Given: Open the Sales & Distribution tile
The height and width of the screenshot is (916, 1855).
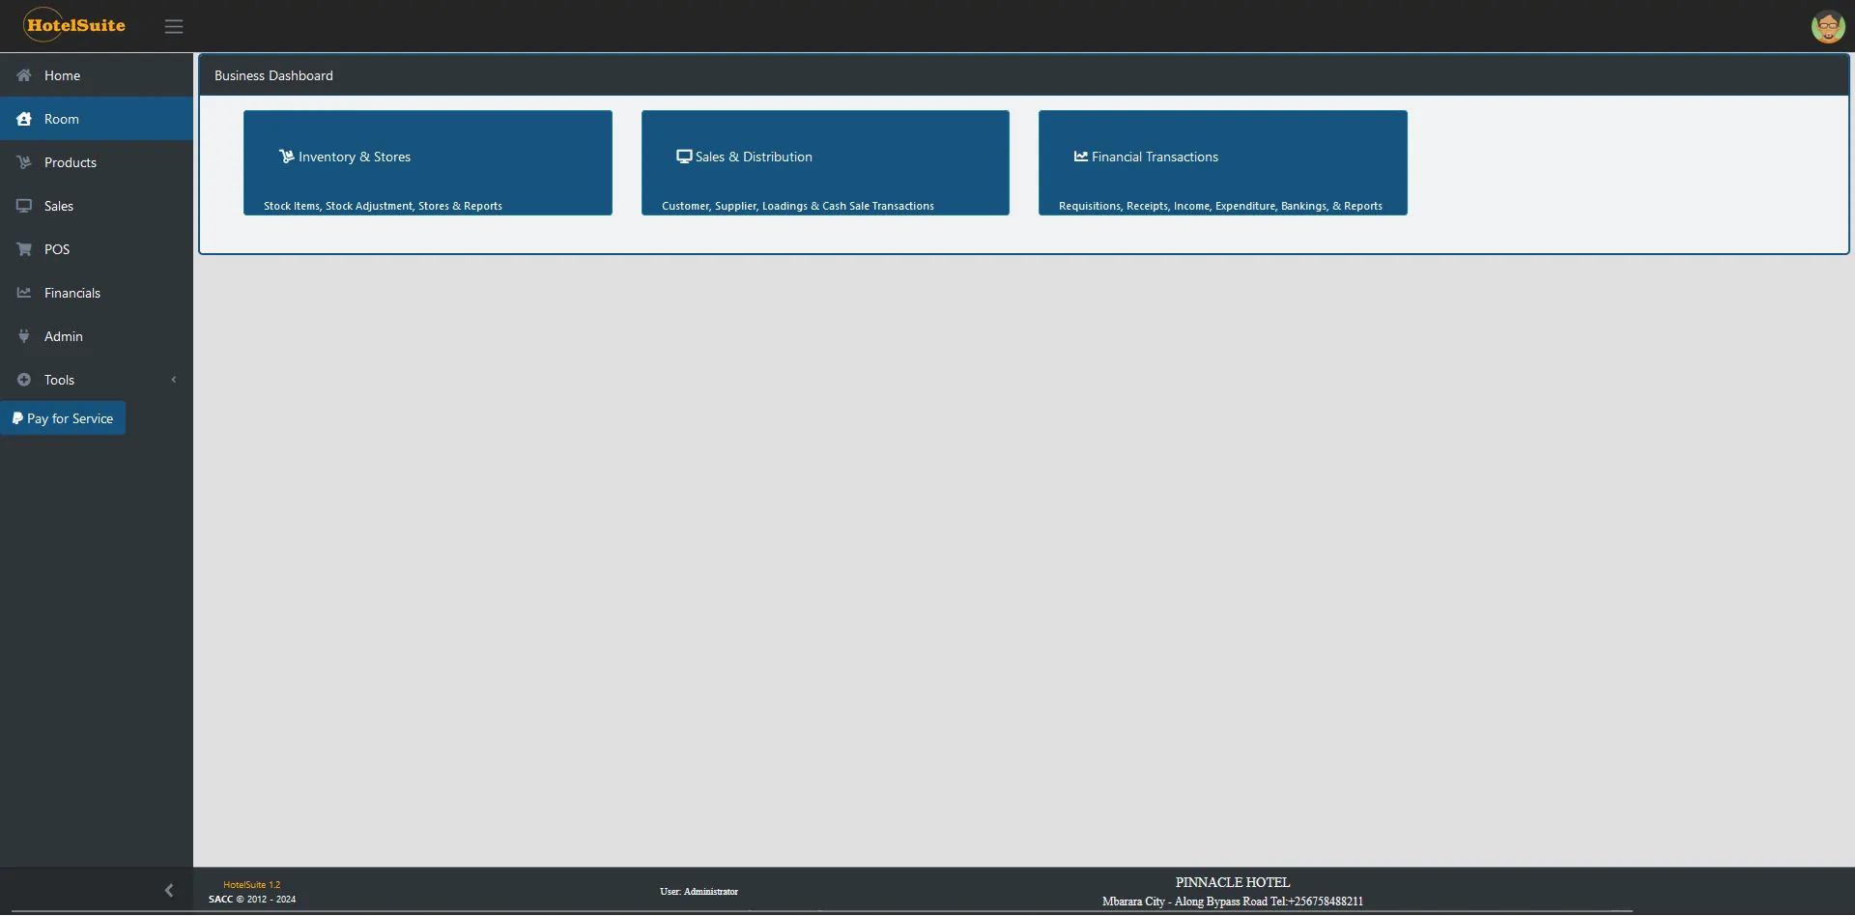Looking at the screenshot, I should click(825, 162).
